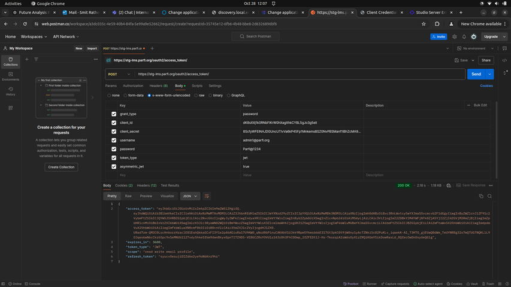Switch to the Authorization tab
The height and width of the screenshot is (287, 511).
[133, 86]
